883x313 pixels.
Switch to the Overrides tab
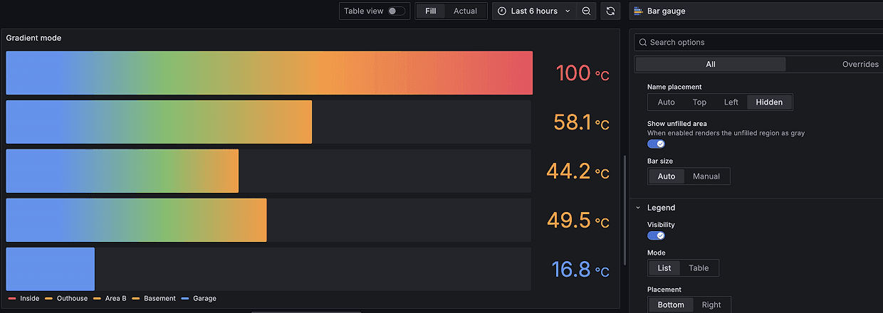(x=860, y=64)
